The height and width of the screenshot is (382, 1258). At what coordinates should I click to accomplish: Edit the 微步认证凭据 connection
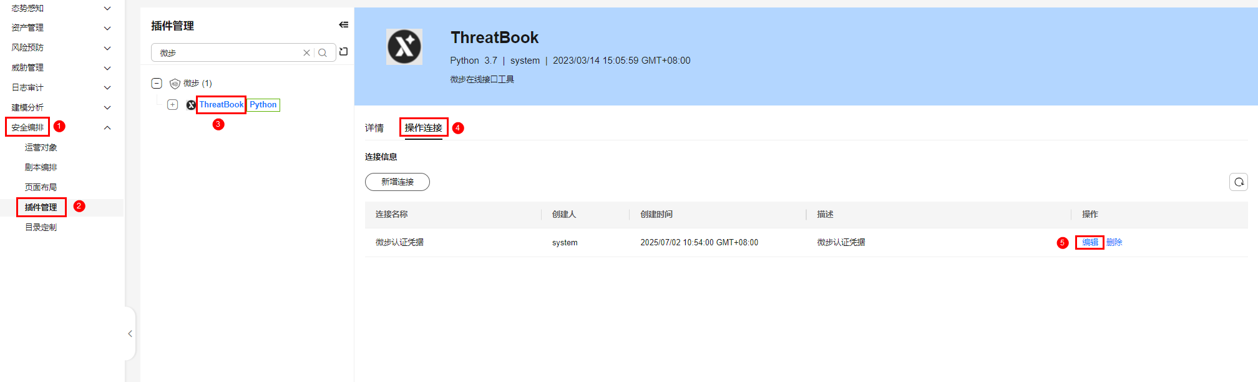1090,242
